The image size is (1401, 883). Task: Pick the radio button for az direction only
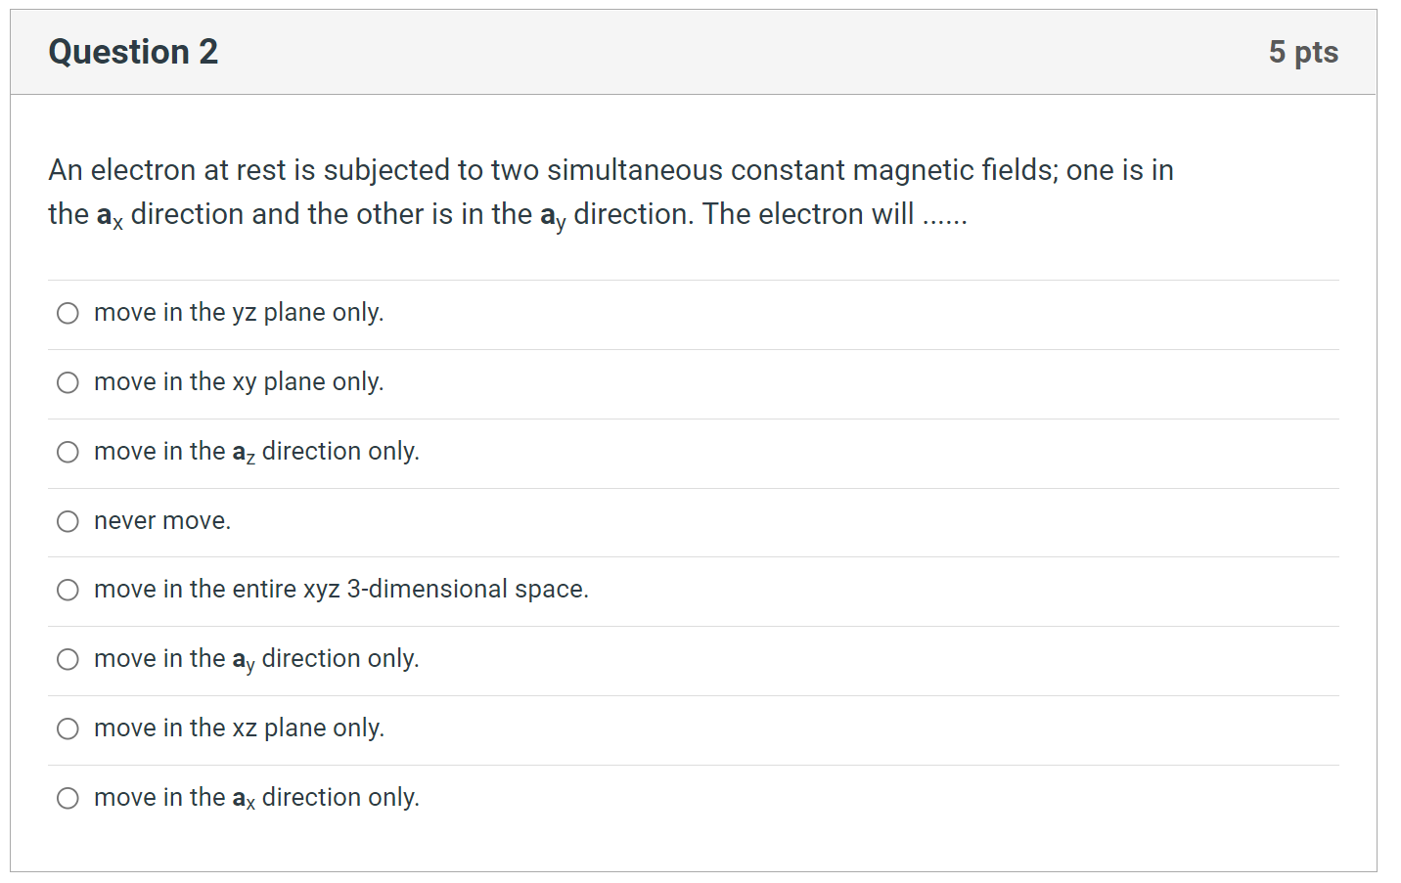[68, 452]
